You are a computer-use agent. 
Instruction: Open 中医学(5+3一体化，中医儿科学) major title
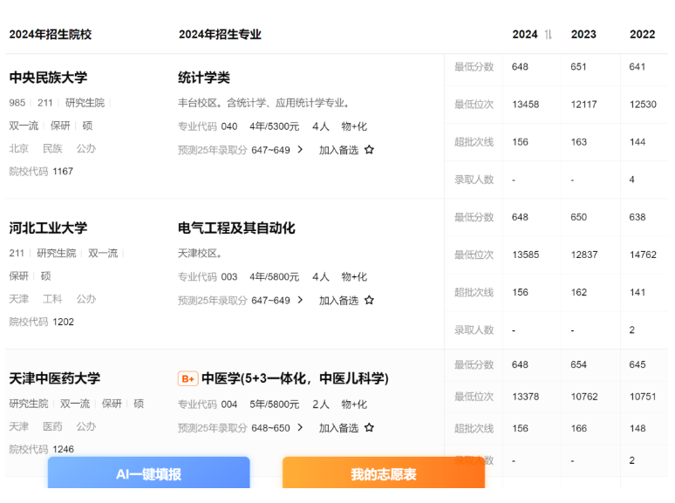click(x=296, y=378)
